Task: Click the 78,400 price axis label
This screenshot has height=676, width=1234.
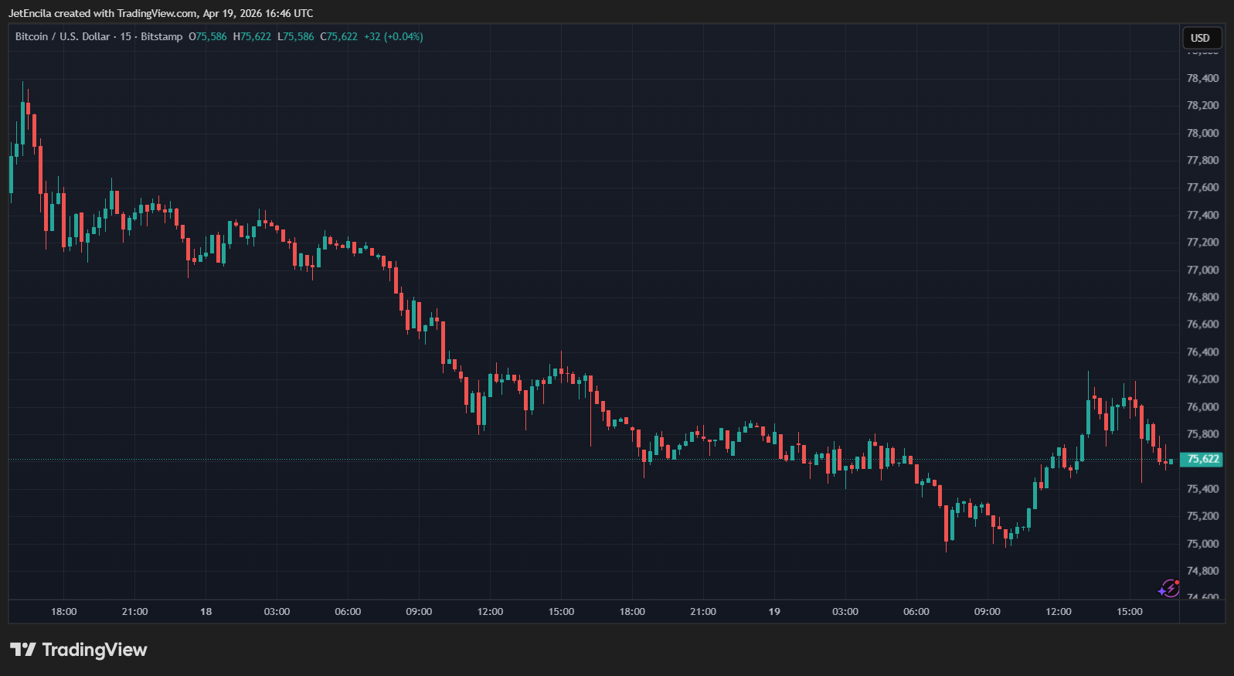Action: click(1202, 78)
